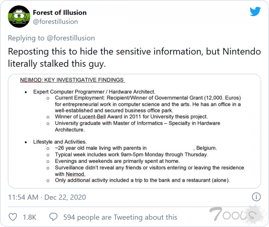The image size is (269, 227).
Task: Like the tweet with the heart icon
Action: pos(13,217)
